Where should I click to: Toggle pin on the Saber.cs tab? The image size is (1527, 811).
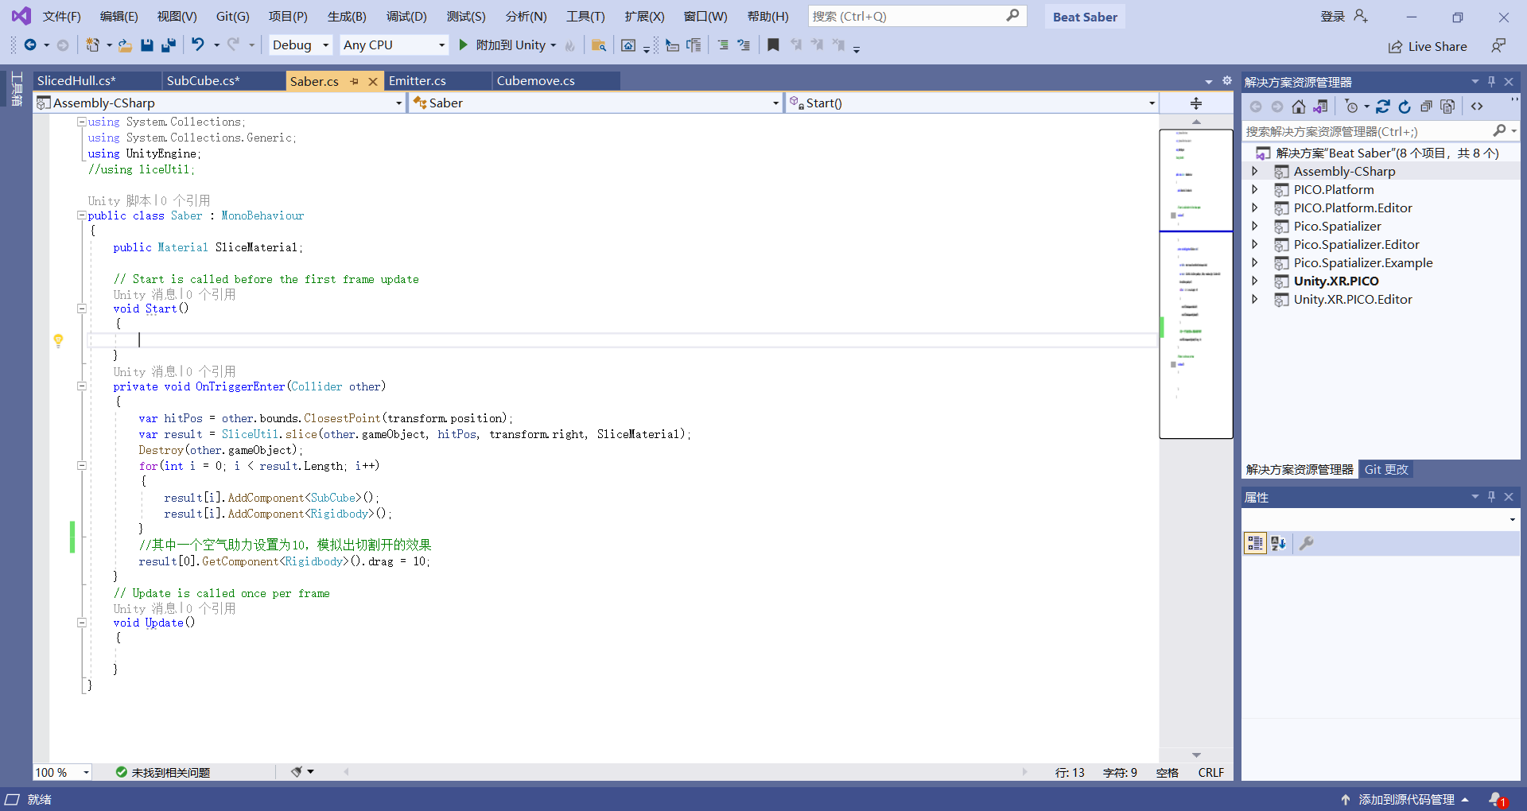355,81
